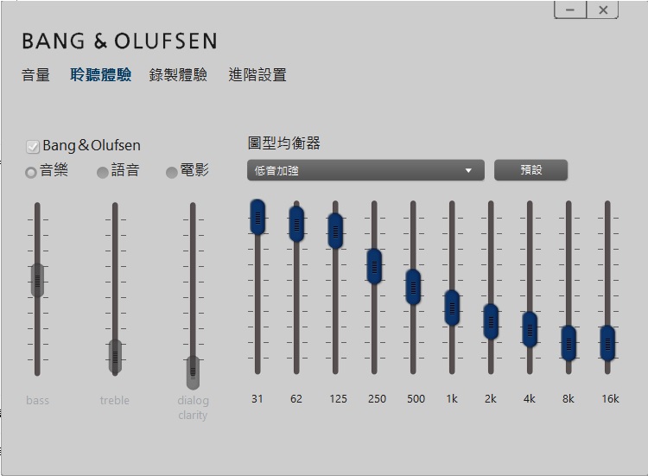The width and height of the screenshot is (648, 476).
Task: Click the 圖型均衡器 heading
Action: coord(284,143)
